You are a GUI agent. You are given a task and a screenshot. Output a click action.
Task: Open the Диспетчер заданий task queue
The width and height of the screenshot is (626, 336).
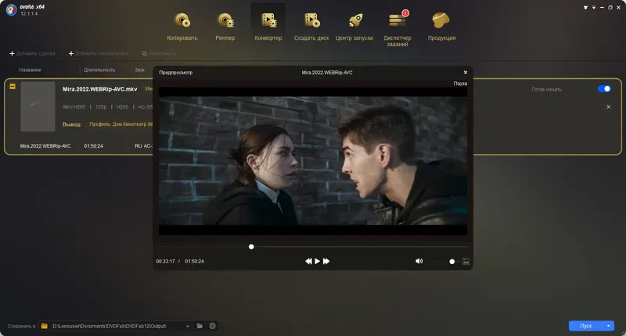pos(398,29)
